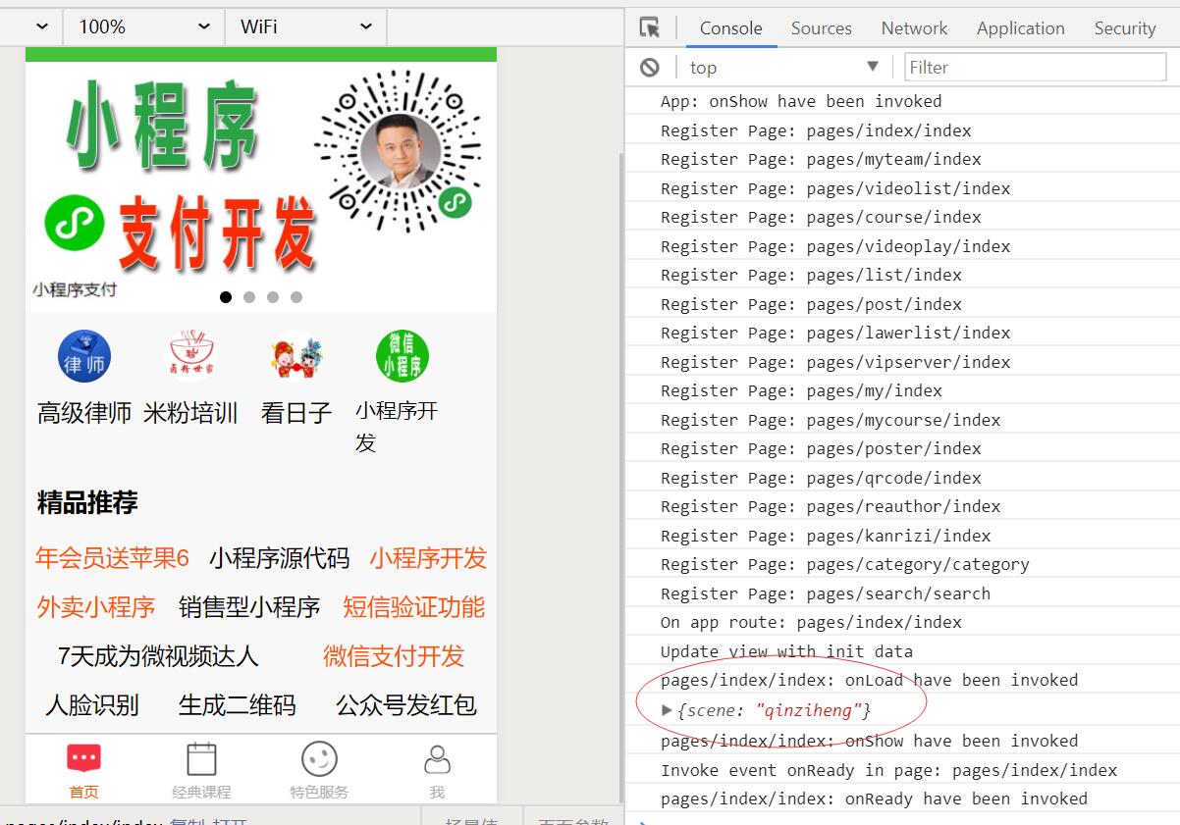Click the 小程序支付 banner caption
The image size is (1180, 825).
pos(74,289)
